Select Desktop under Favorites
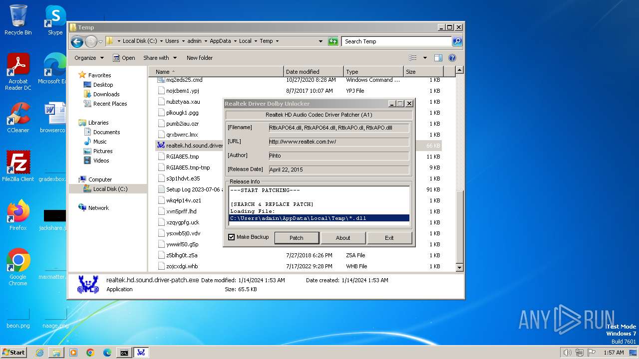 pos(103,85)
